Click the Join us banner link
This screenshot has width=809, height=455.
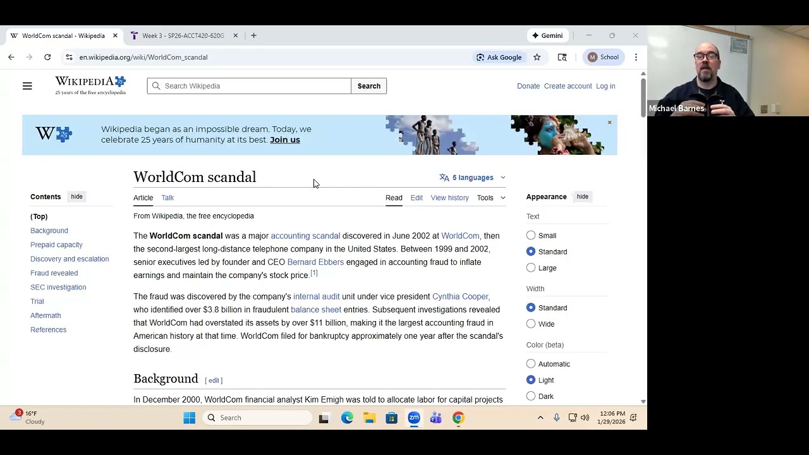(x=285, y=140)
